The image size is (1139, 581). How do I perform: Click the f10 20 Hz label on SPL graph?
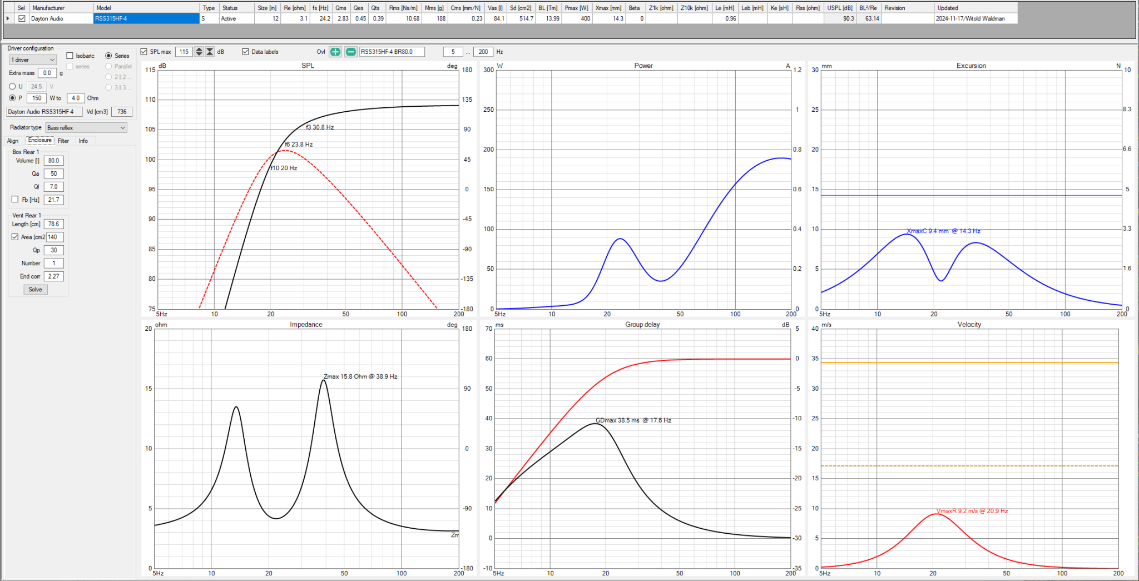[x=284, y=168]
